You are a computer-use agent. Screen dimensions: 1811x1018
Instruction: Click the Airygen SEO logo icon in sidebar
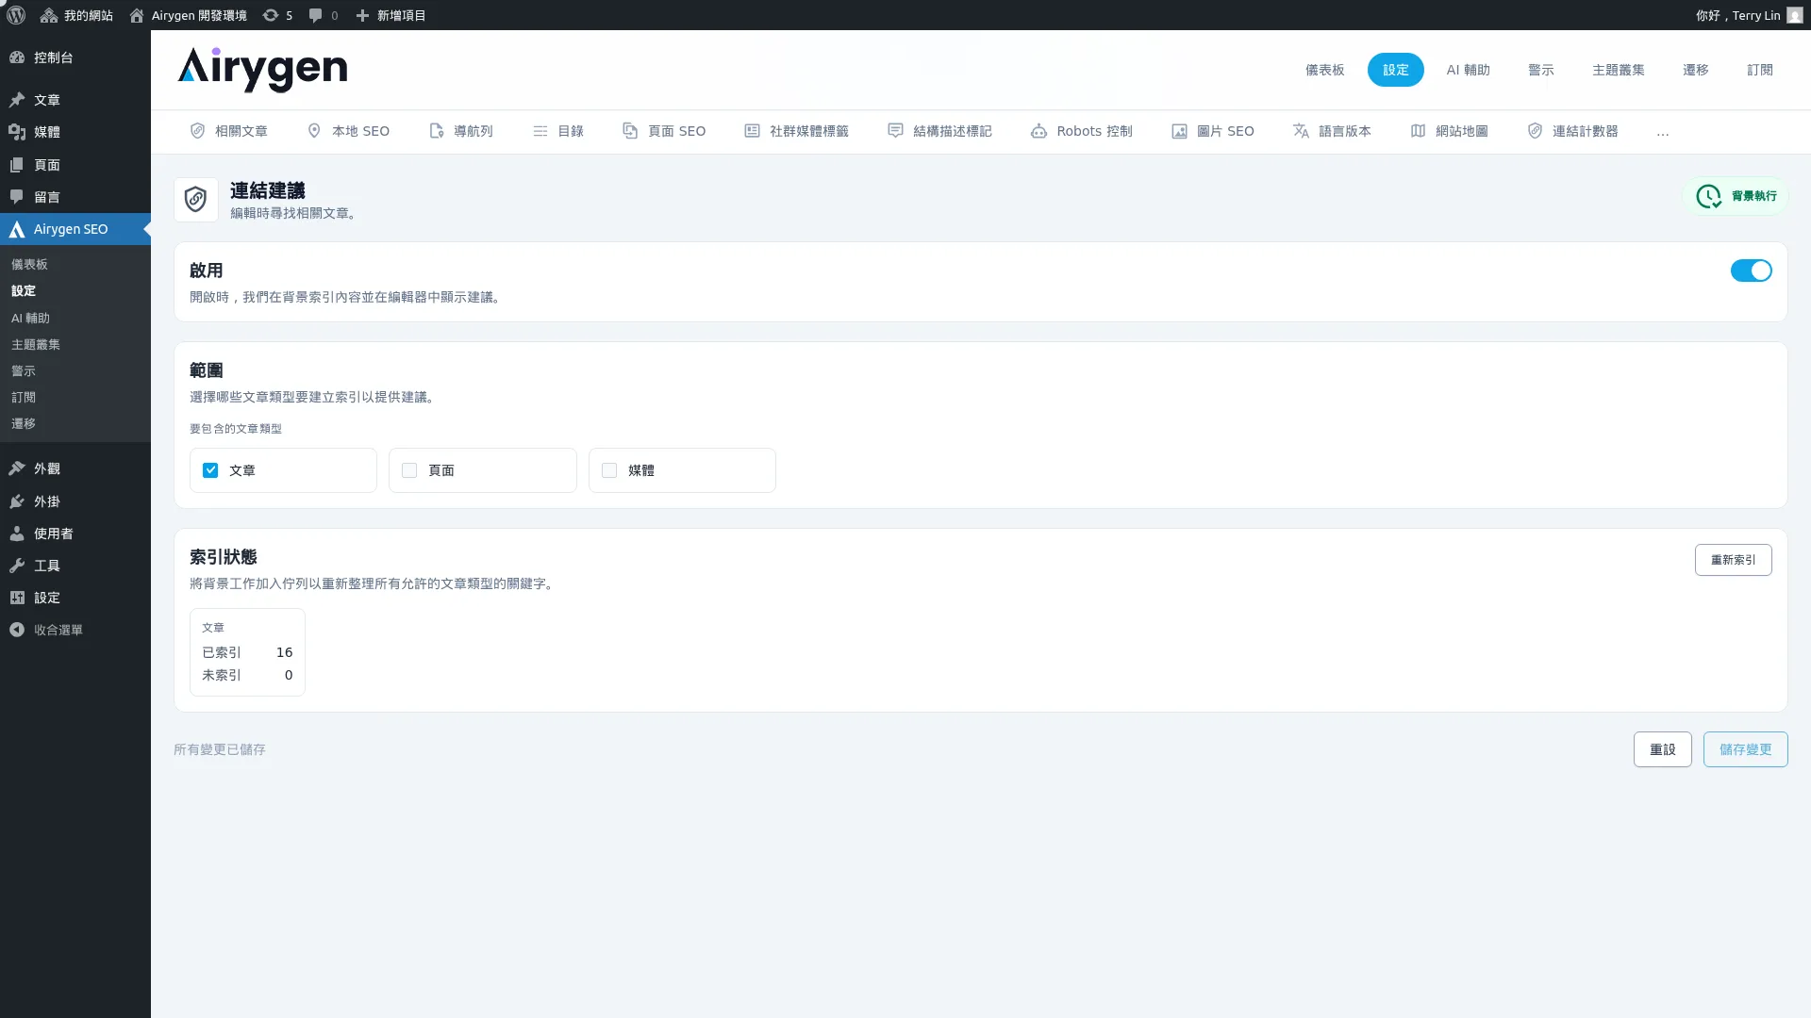click(17, 229)
